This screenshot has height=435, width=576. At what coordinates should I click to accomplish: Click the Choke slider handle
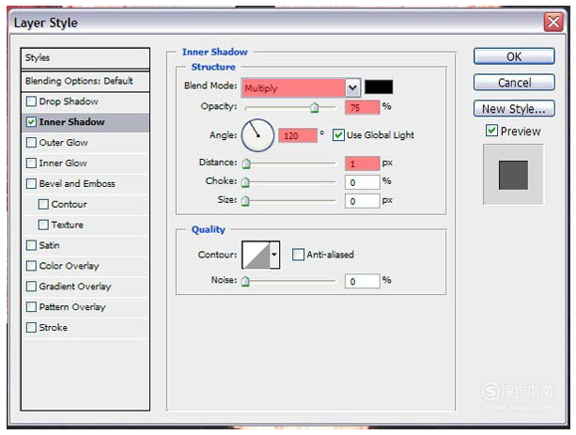click(x=245, y=182)
